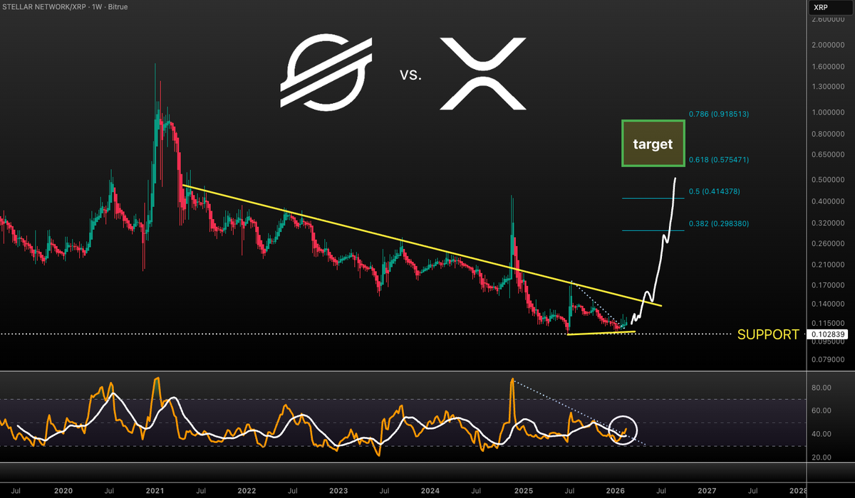Click the yellow SUPPORT label
855x498 pixels.
(768, 334)
